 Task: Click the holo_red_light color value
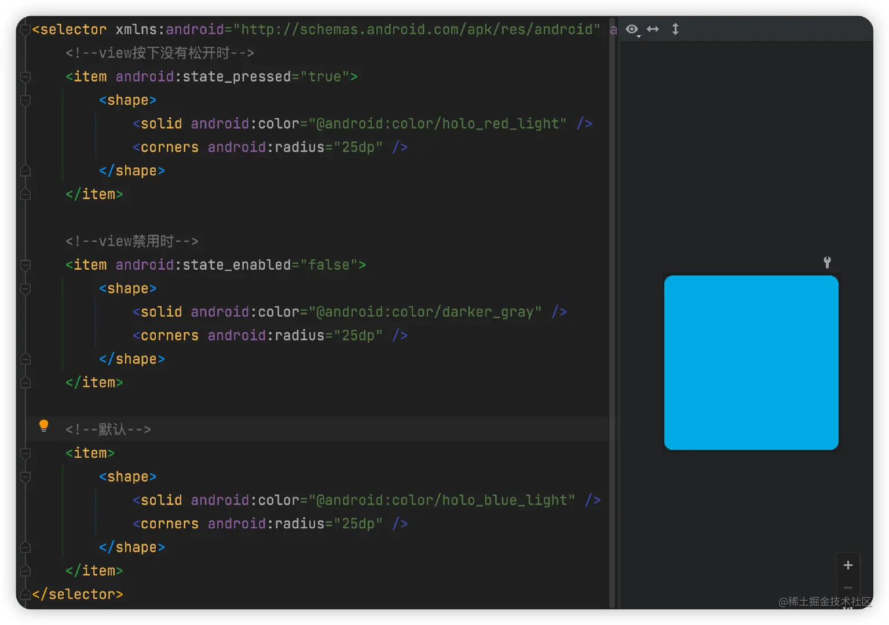(x=438, y=124)
